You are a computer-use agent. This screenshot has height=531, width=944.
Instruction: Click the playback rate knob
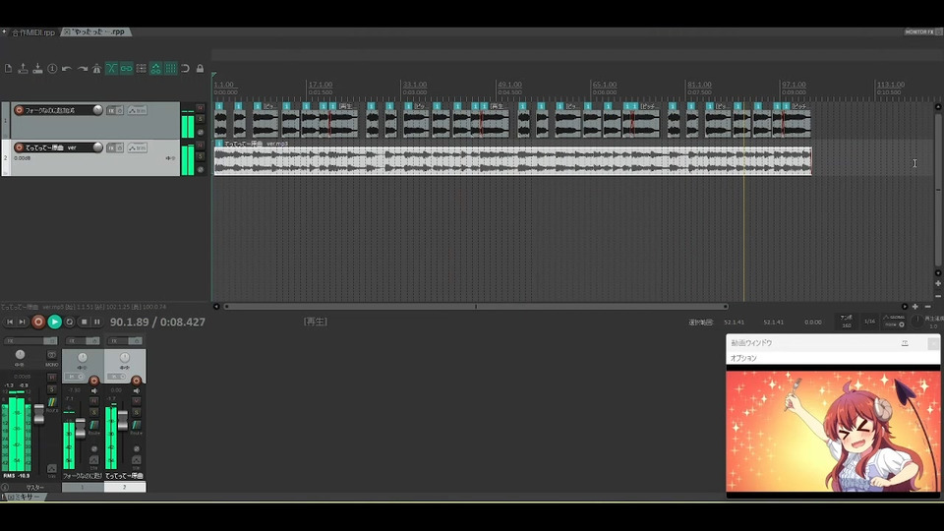[x=916, y=322]
